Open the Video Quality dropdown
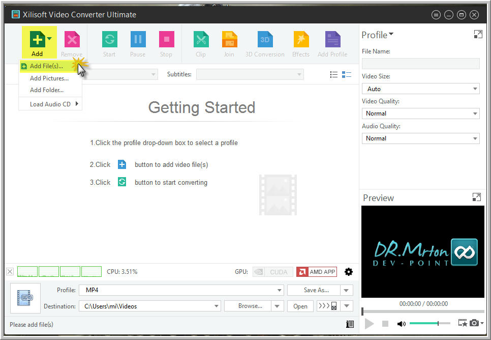The height and width of the screenshot is (340, 491). (x=420, y=114)
